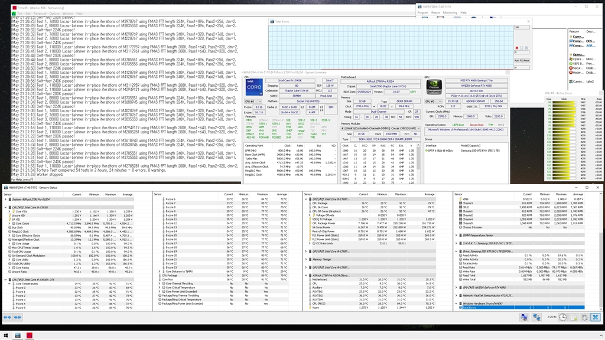This screenshot has height=340, width=605.
Task: Click the red color swatch in Total Errors graph
Action: [x=518, y=48]
